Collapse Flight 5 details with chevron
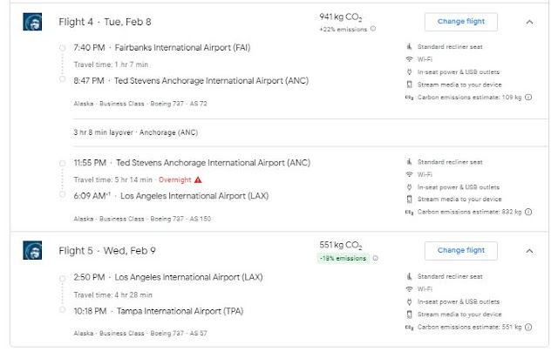The width and height of the screenshot is (558, 352). click(528, 251)
